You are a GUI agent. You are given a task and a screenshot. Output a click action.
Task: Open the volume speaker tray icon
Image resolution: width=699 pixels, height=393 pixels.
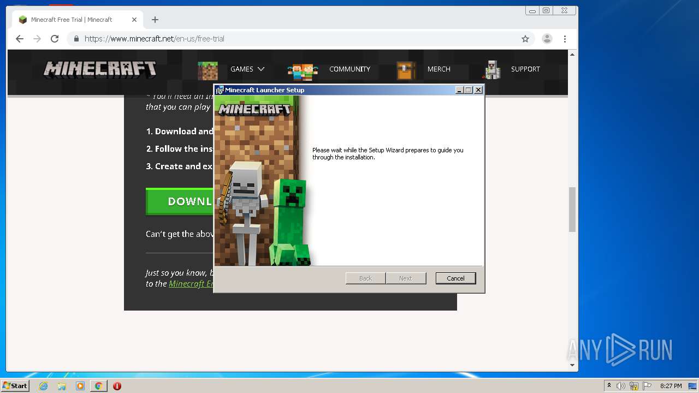pos(621,386)
